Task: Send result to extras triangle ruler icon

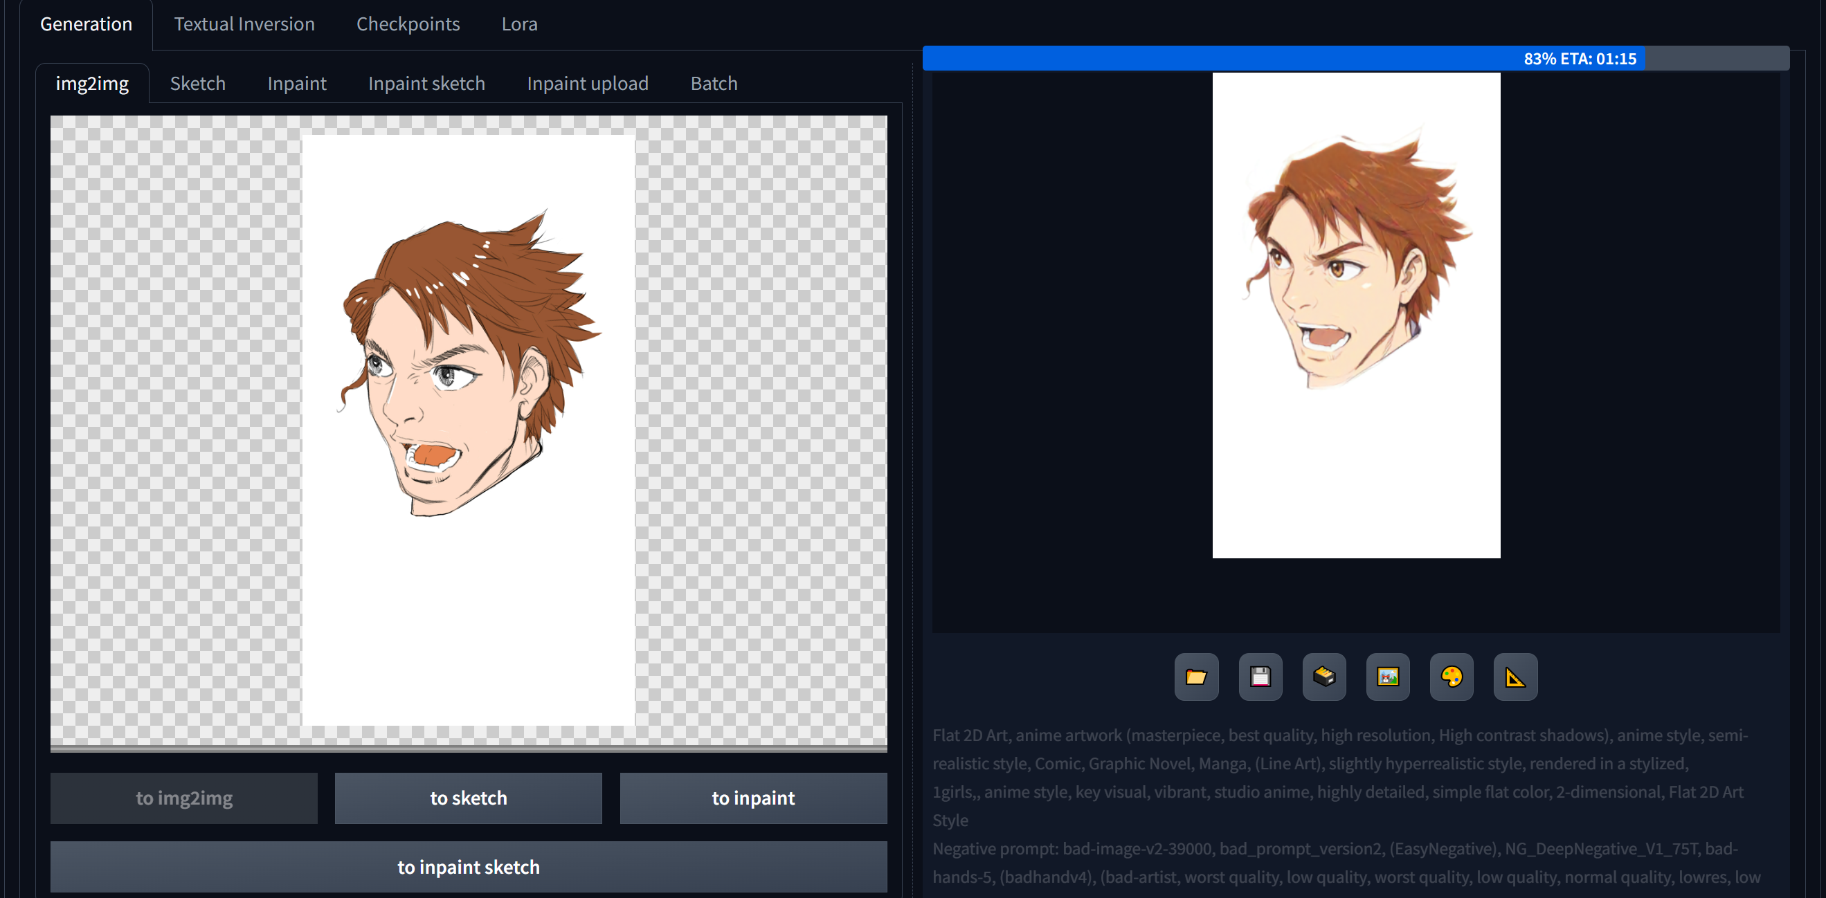Action: (x=1515, y=677)
